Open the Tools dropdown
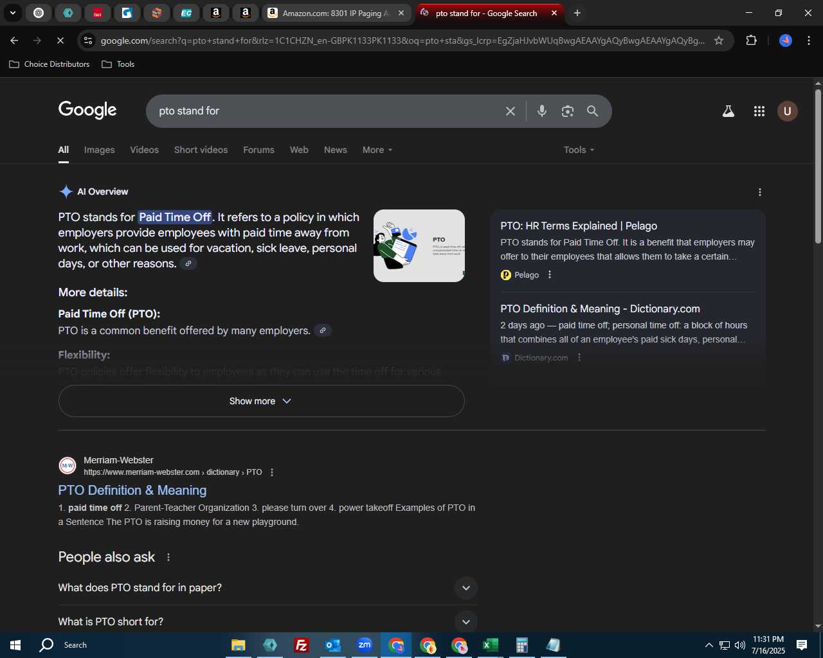The height and width of the screenshot is (658, 823). pyautogui.click(x=579, y=150)
